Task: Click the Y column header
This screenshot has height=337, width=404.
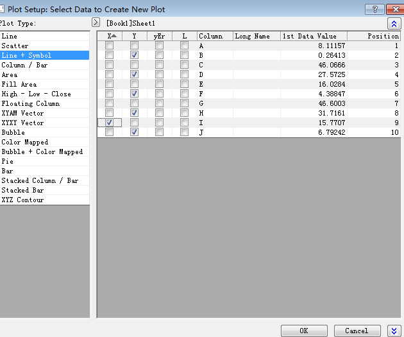Action: point(135,36)
